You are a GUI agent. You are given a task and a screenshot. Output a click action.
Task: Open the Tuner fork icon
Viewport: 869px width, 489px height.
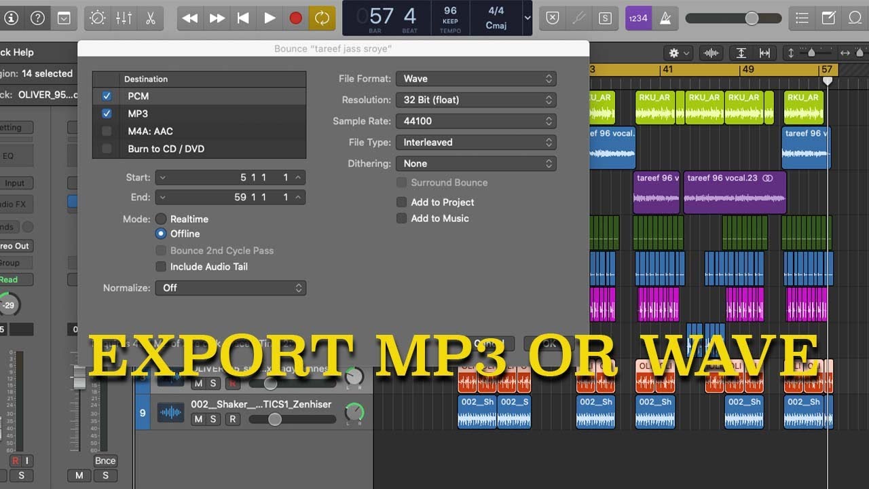(x=578, y=18)
